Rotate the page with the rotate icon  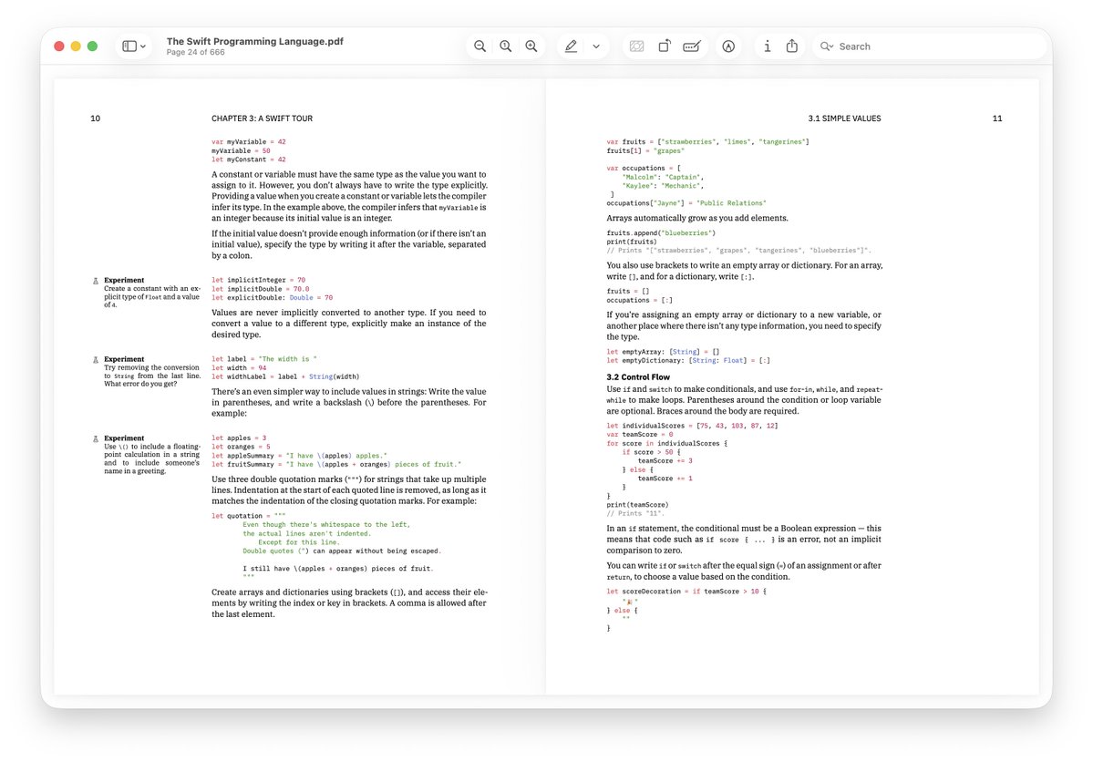click(x=665, y=46)
